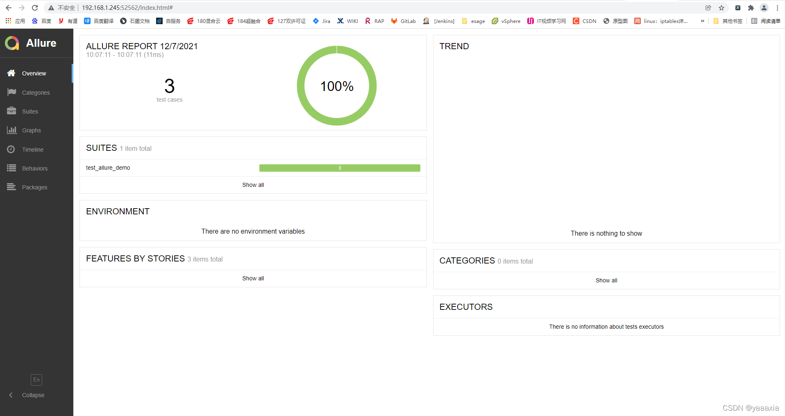Click the browser forward arrow

point(22,8)
